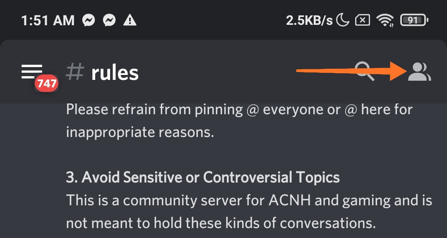Viewport: 447px width, 238px height.
Task: Show the member list icon
Action: click(419, 72)
